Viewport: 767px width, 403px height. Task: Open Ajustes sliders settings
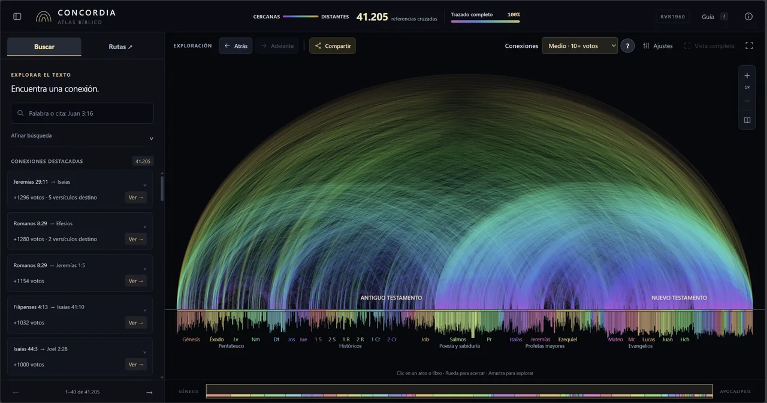(658, 46)
